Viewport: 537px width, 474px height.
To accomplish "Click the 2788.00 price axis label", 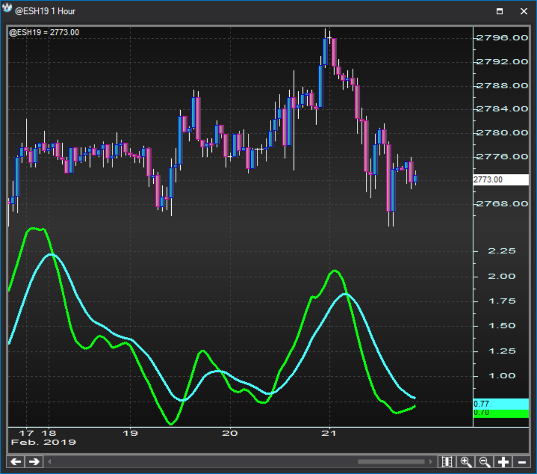I will [502, 85].
